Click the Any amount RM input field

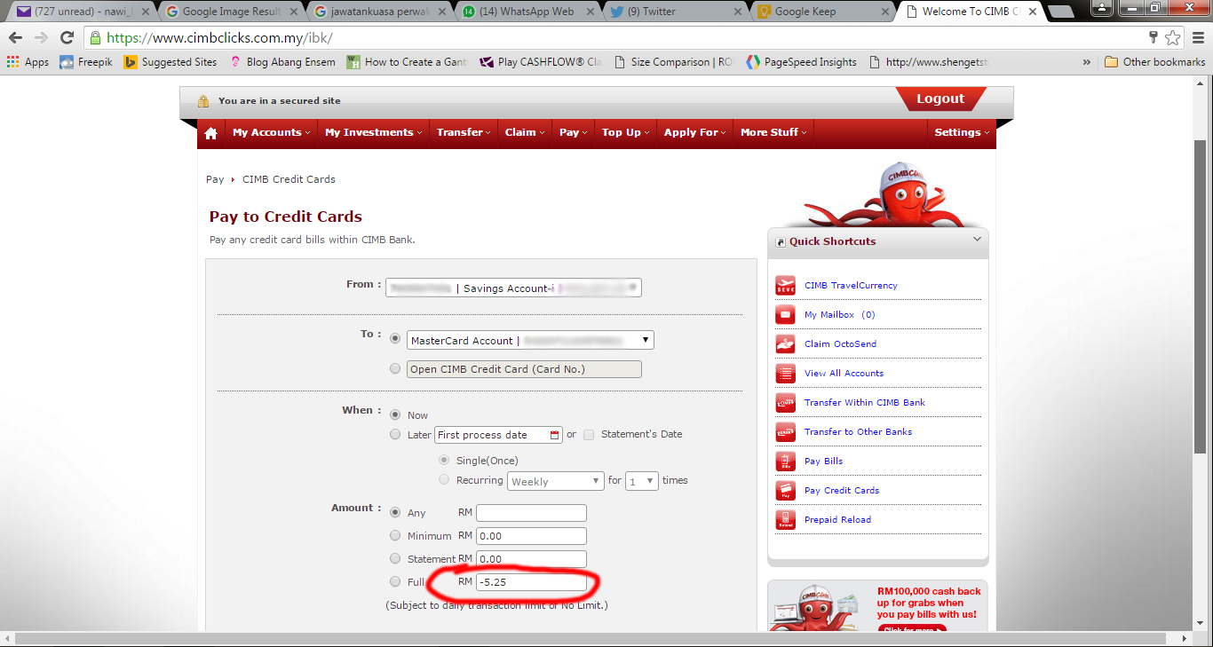point(531,513)
